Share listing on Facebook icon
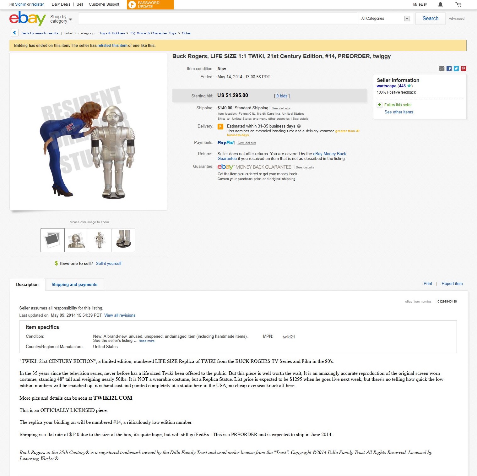This screenshot has height=476, width=477. [449, 68]
